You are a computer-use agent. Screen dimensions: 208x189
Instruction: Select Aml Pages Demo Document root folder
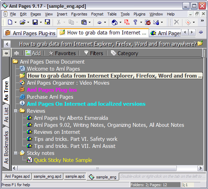click(52, 62)
